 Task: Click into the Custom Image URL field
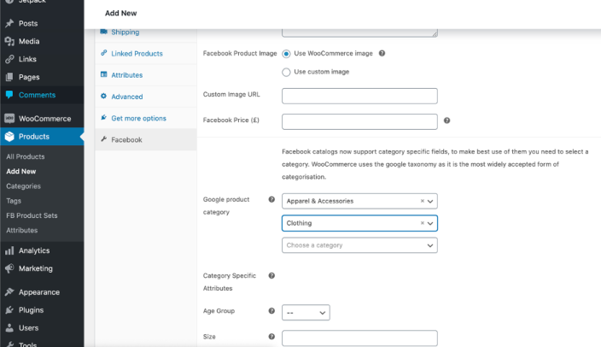pos(359,97)
